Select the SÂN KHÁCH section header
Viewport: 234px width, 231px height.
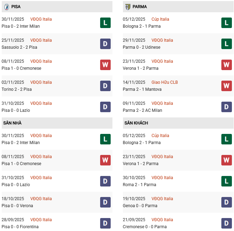click(136, 123)
